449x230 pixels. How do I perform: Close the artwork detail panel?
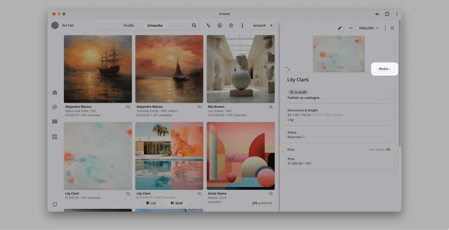tap(392, 28)
